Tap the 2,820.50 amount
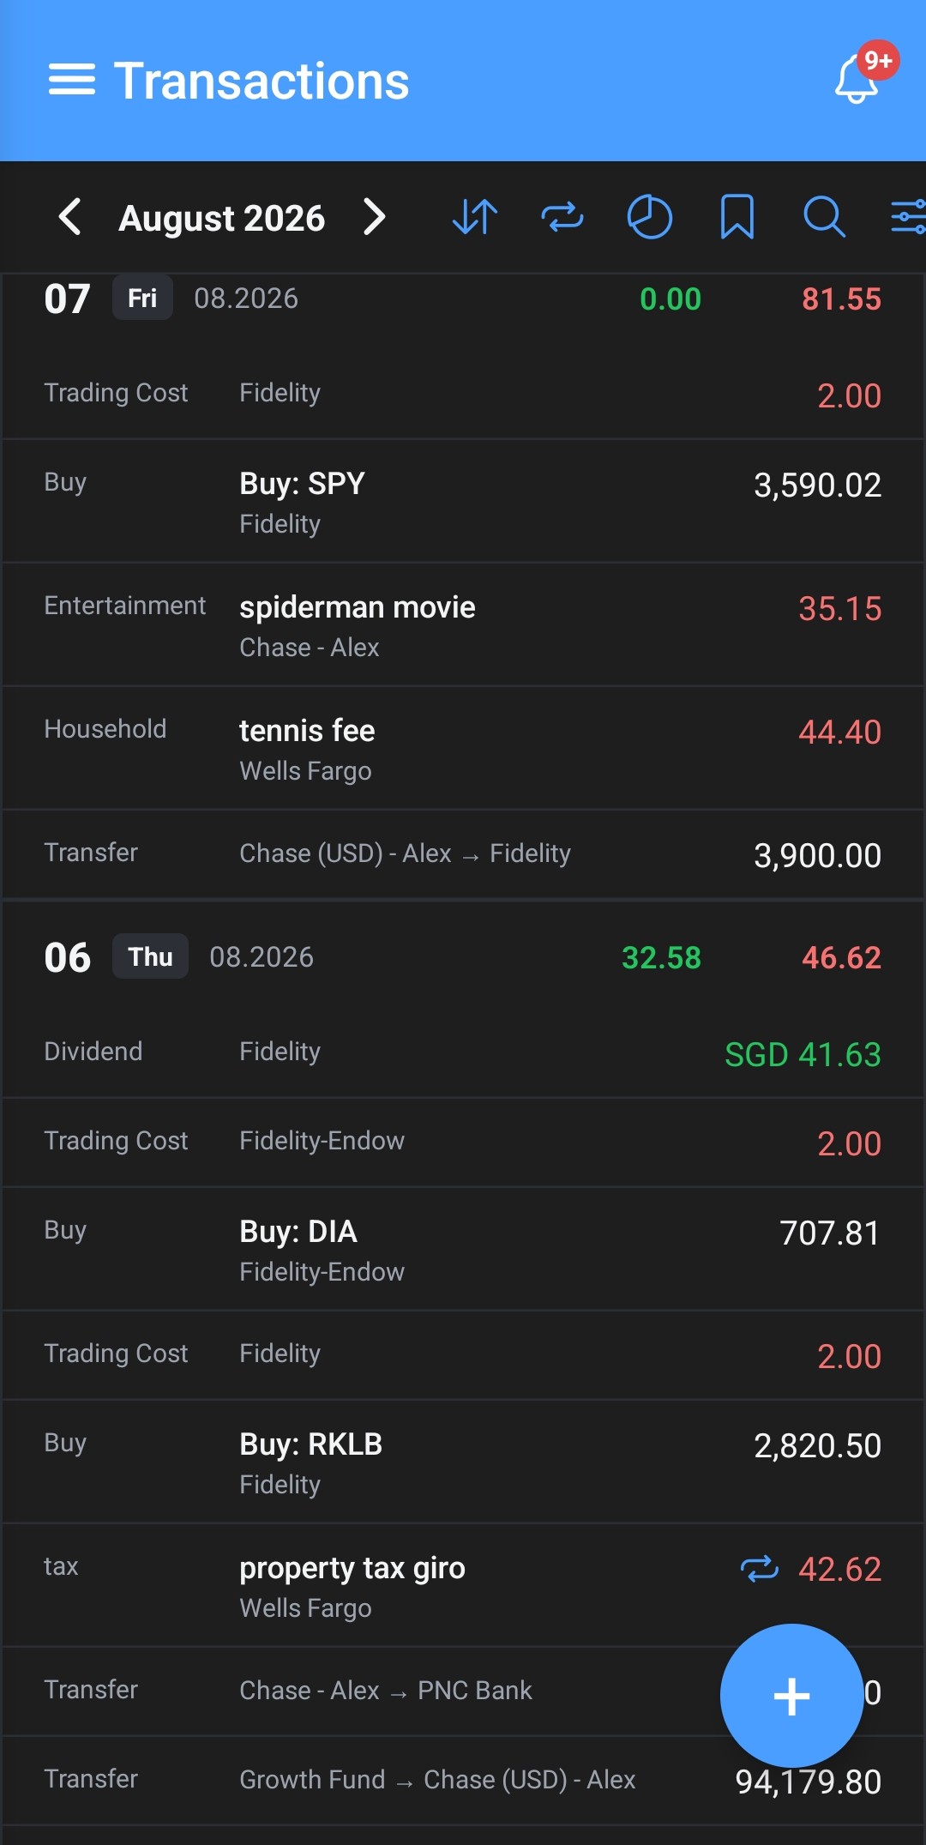Viewport: 926px width, 1845px height. 817,1446
